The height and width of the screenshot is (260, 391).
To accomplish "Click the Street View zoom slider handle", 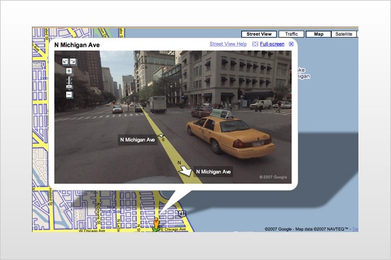I will pos(69,86).
